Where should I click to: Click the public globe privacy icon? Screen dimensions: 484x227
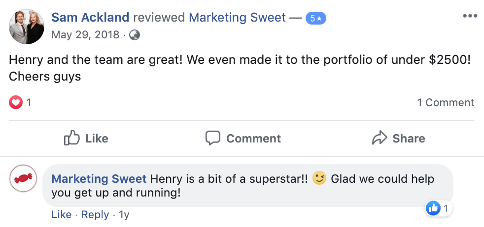pos(134,35)
